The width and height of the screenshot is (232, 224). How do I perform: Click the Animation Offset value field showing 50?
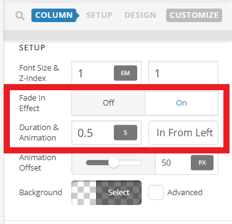click(x=173, y=163)
